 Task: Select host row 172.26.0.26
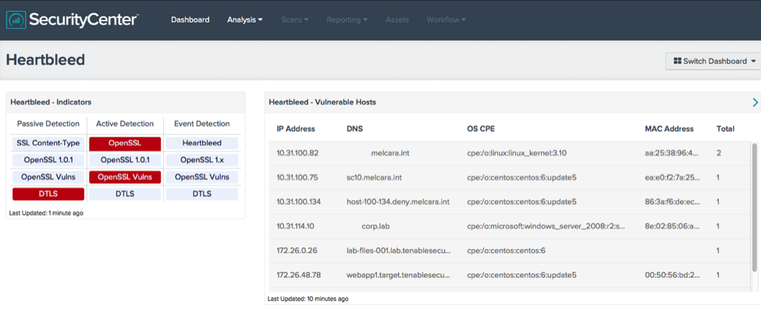(x=509, y=250)
